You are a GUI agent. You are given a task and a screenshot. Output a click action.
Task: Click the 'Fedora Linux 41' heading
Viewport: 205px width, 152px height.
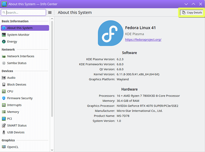click(140, 28)
